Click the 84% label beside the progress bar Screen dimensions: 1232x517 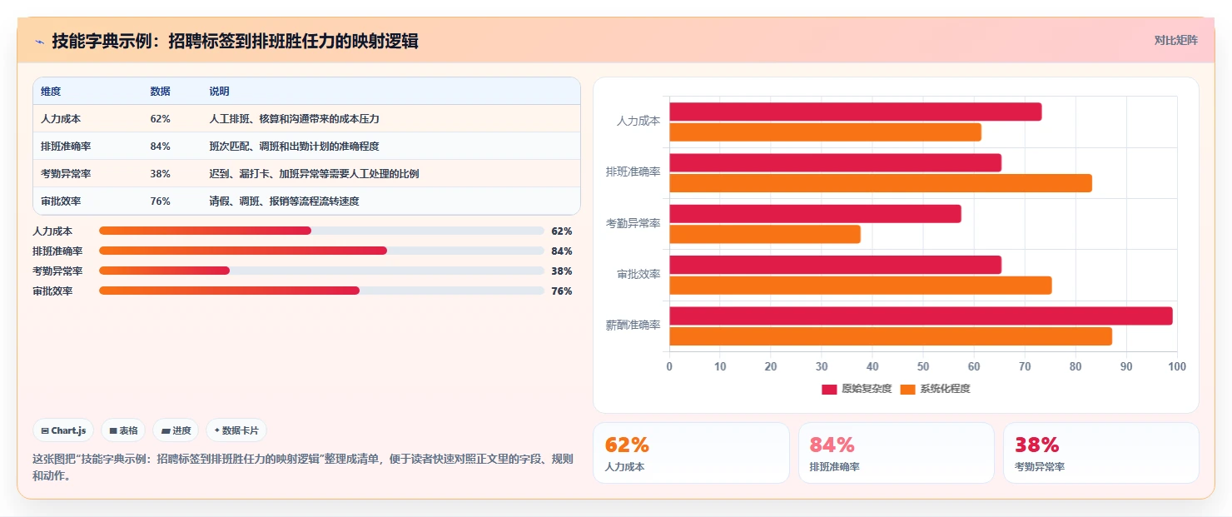coord(562,251)
